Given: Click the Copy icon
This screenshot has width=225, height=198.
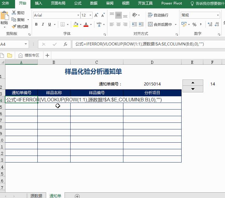Looking at the screenshot, I should pyautogui.click(x=14, y=20).
